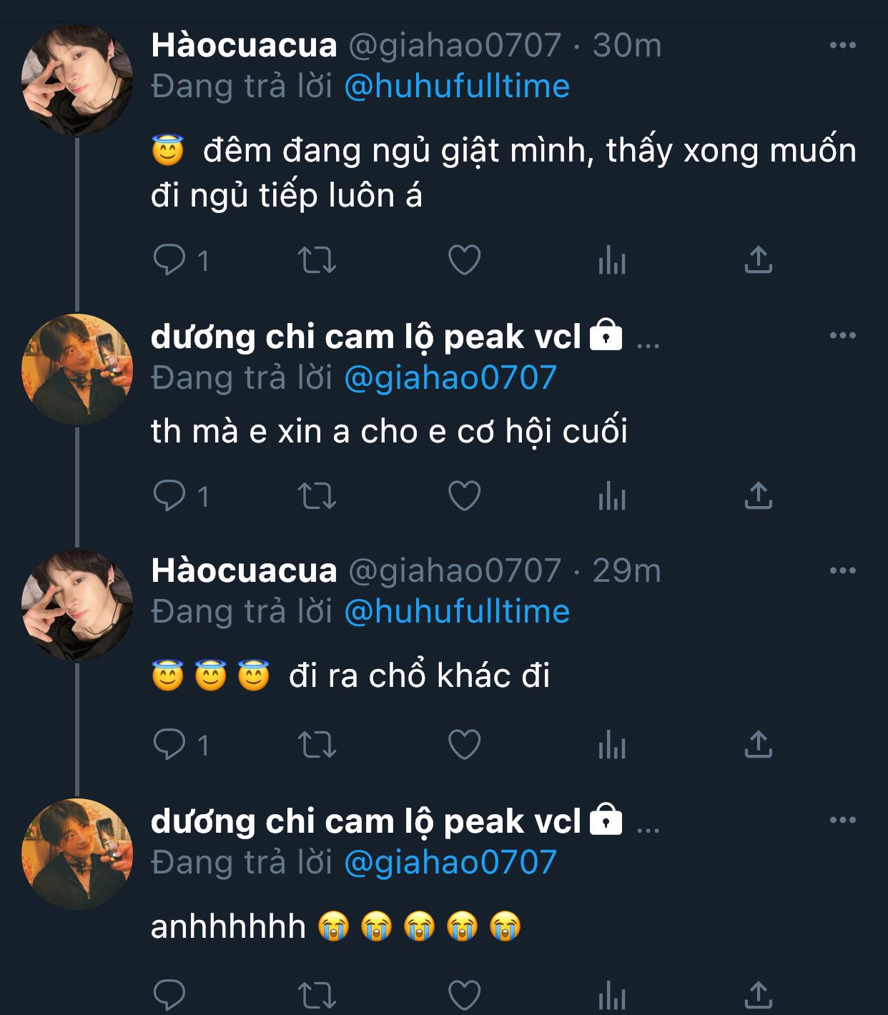This screenshot has height=1015, width=888.
Task: Open more options on the "anhhhhhh" reply
Action: click(x=842, y=820)
